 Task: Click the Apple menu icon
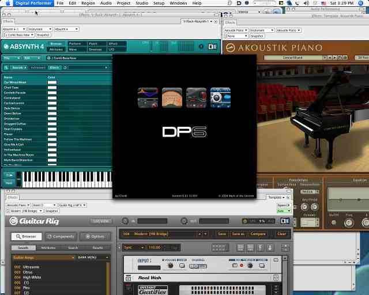pos(7,3)
